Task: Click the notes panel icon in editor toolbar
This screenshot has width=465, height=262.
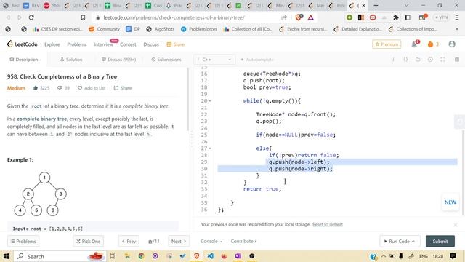Action: point(457,60)
